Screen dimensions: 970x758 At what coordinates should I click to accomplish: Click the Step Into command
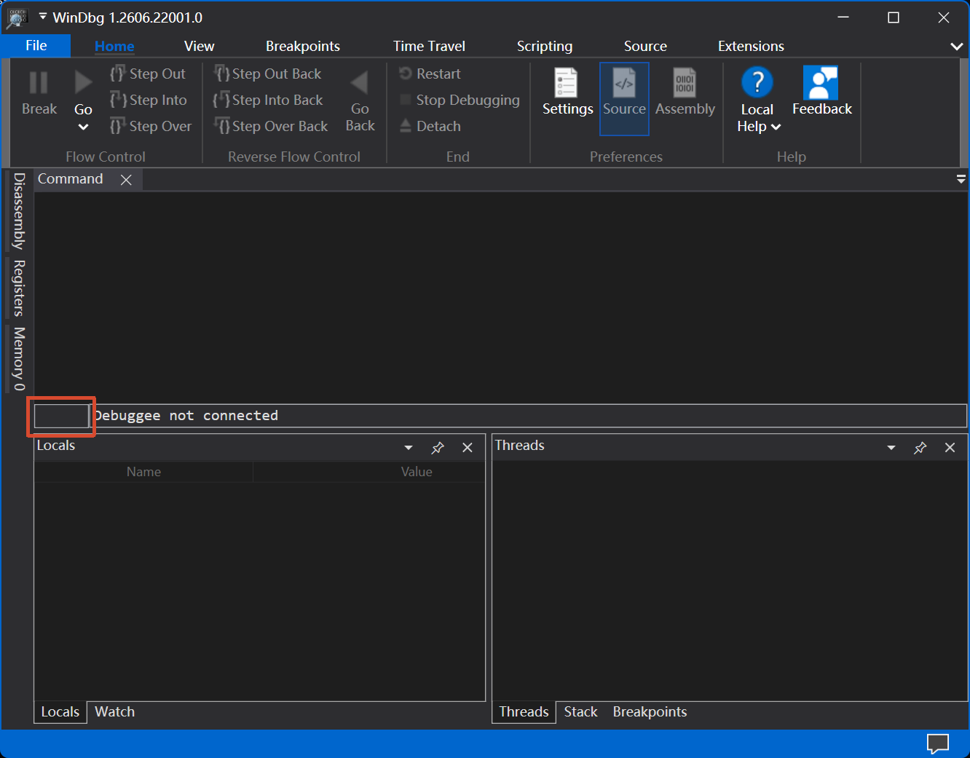pyautogui.click(x=149, y=100)
